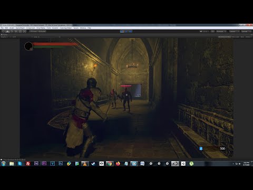Select the Game view tab

point(5,35)
